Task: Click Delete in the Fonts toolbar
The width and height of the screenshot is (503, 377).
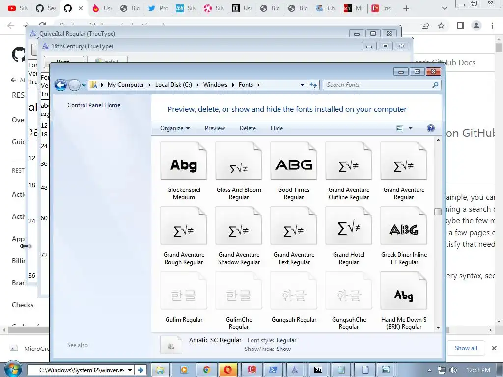Action: pyautogui.click(x=248, y=128)
